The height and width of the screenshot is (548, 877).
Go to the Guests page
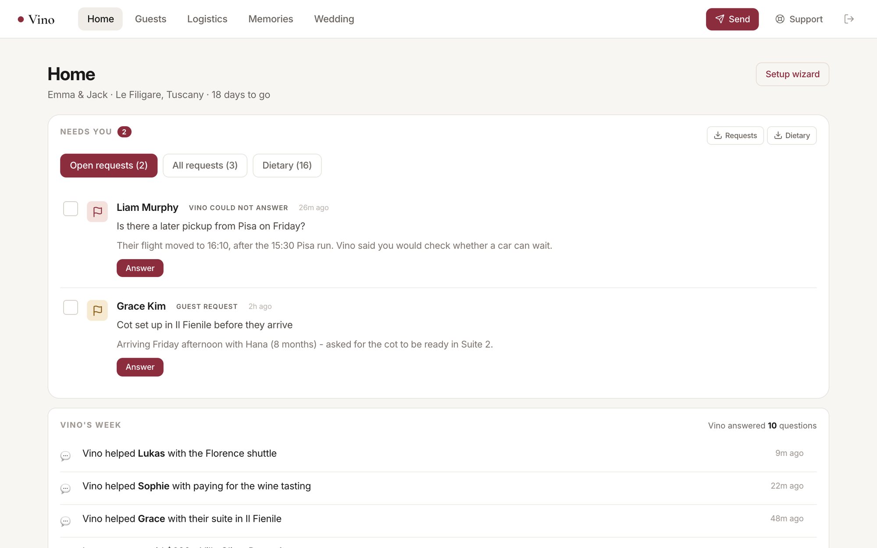coord(150,19)
